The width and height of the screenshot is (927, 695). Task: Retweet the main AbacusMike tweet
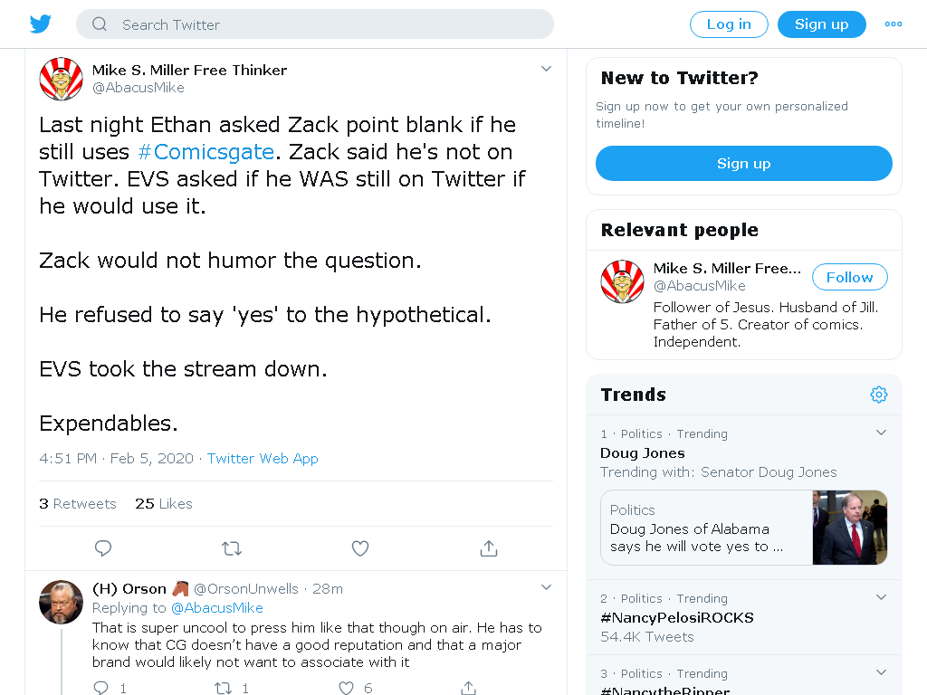coord(232,548)
